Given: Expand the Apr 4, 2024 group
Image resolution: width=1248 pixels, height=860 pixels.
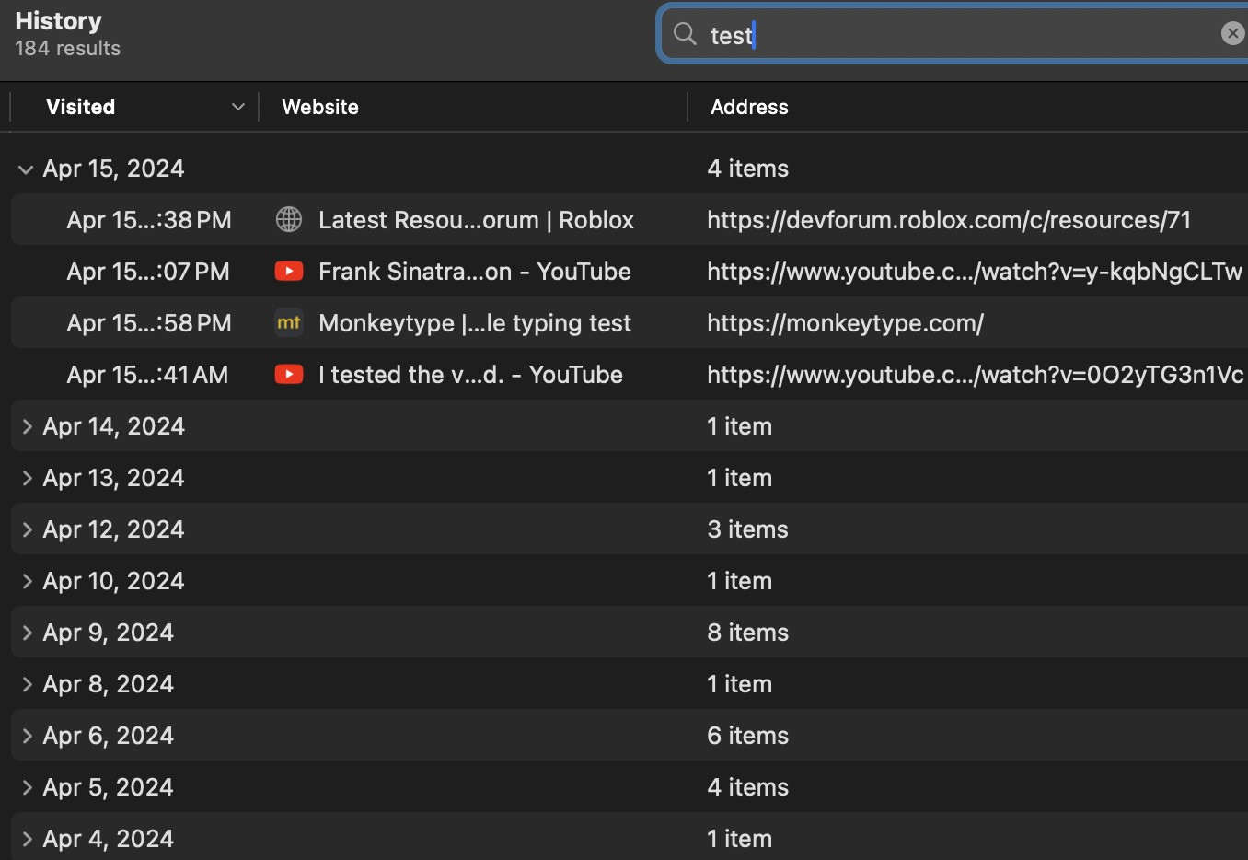Looking at the screenshot, I should [x=26, y=839].
